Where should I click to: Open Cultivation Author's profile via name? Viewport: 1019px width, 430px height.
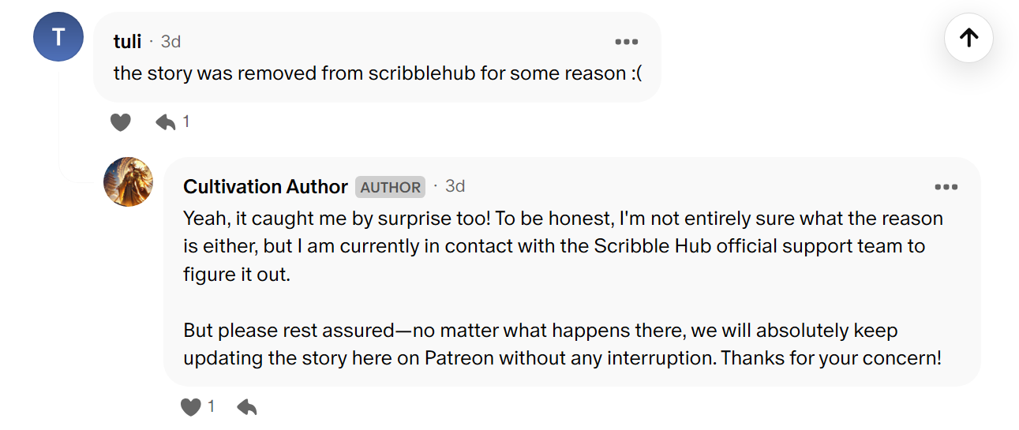pos(265,187)
